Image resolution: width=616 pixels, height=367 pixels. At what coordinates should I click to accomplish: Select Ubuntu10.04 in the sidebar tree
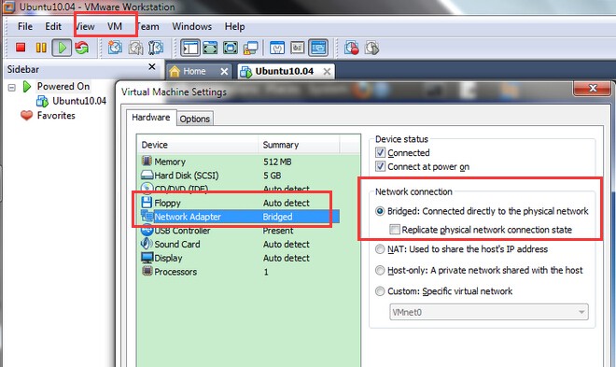[79, 101]
